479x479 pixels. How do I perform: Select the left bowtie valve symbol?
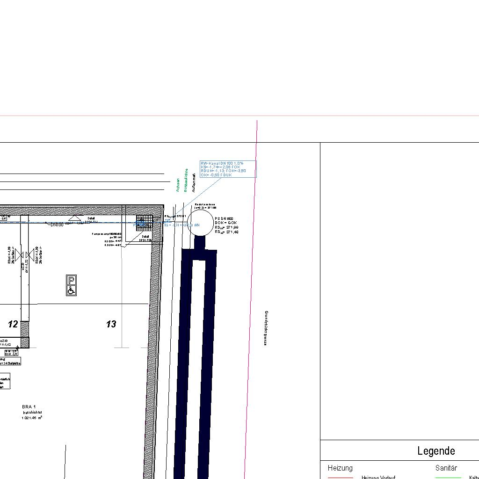pos(20,255)
